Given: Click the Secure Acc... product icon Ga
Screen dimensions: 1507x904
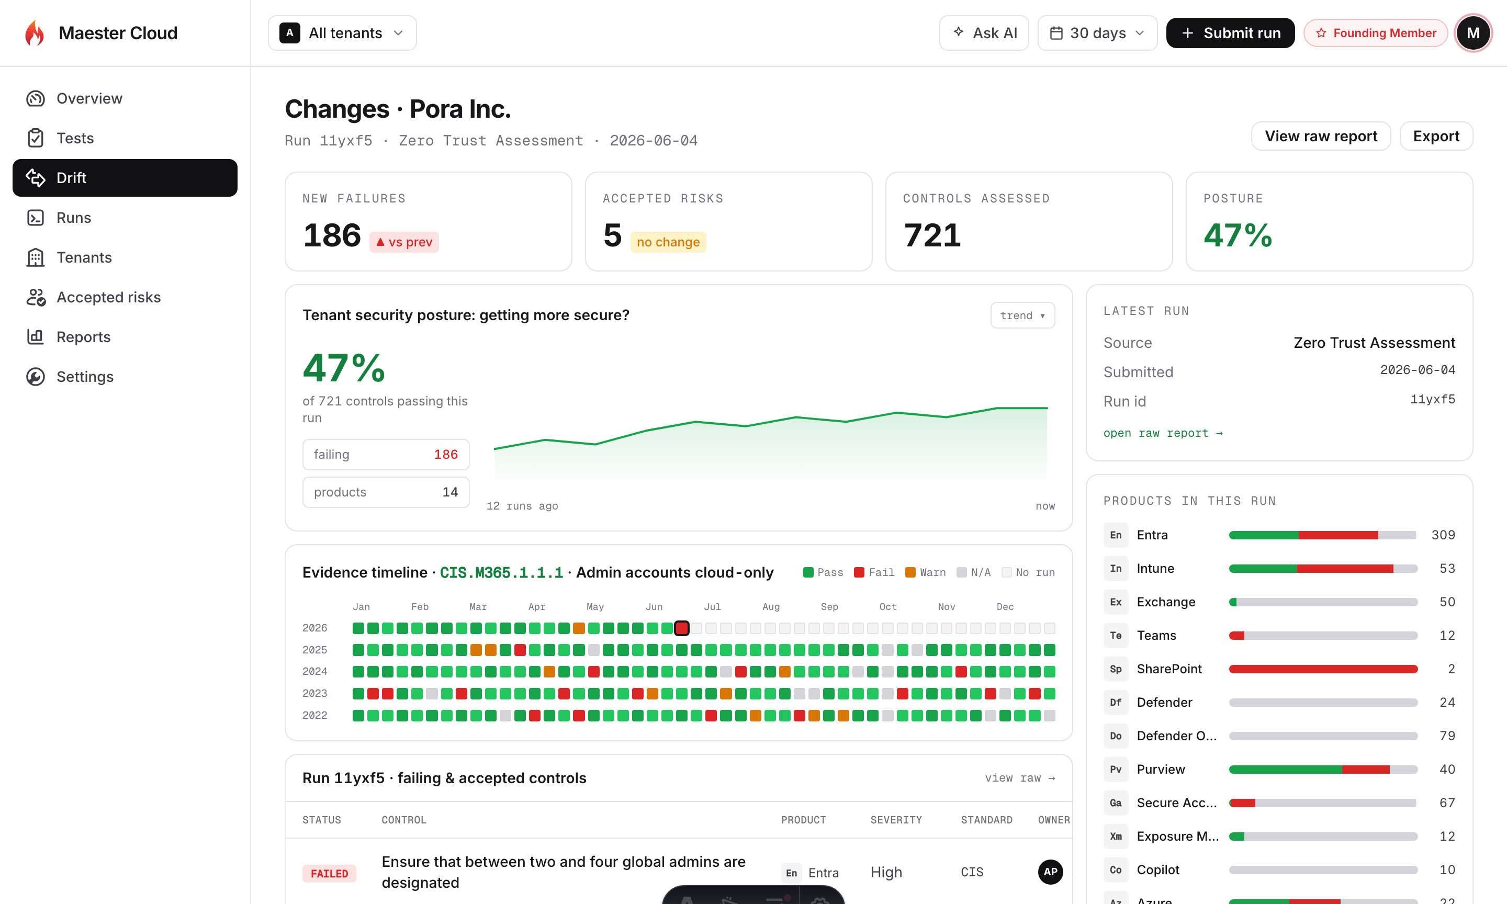Looking at the screenshot, I should click(x=1115, y=803).
